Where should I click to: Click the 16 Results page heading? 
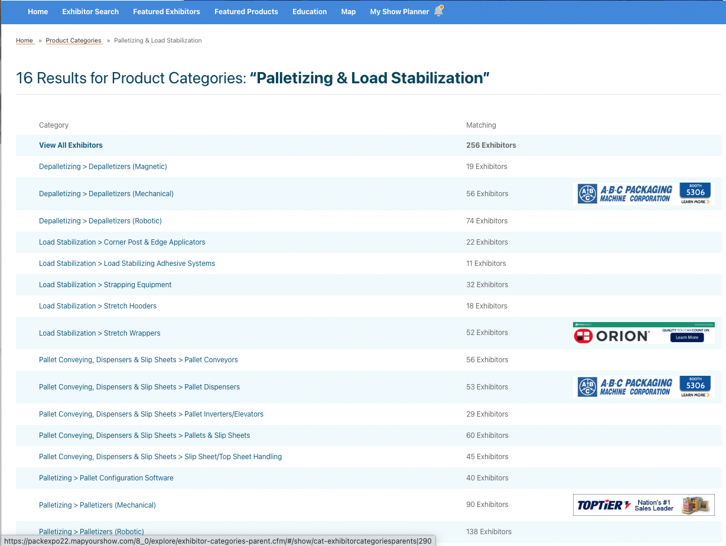[253, 78]
